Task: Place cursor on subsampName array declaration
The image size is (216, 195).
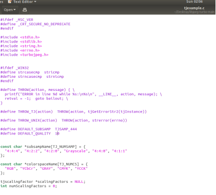Action: pyautogui.click(x=43, y=147)
